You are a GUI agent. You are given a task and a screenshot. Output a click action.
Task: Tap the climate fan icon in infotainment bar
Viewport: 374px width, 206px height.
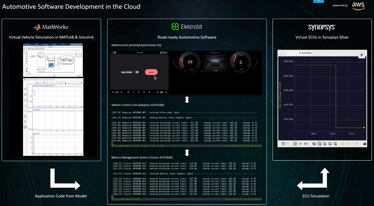tap(144, 92)
